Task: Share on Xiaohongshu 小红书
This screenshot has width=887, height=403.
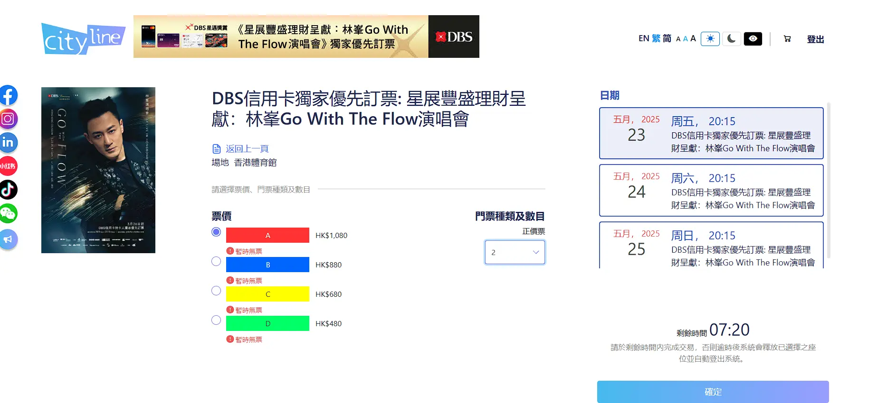Action: point(8,166)
